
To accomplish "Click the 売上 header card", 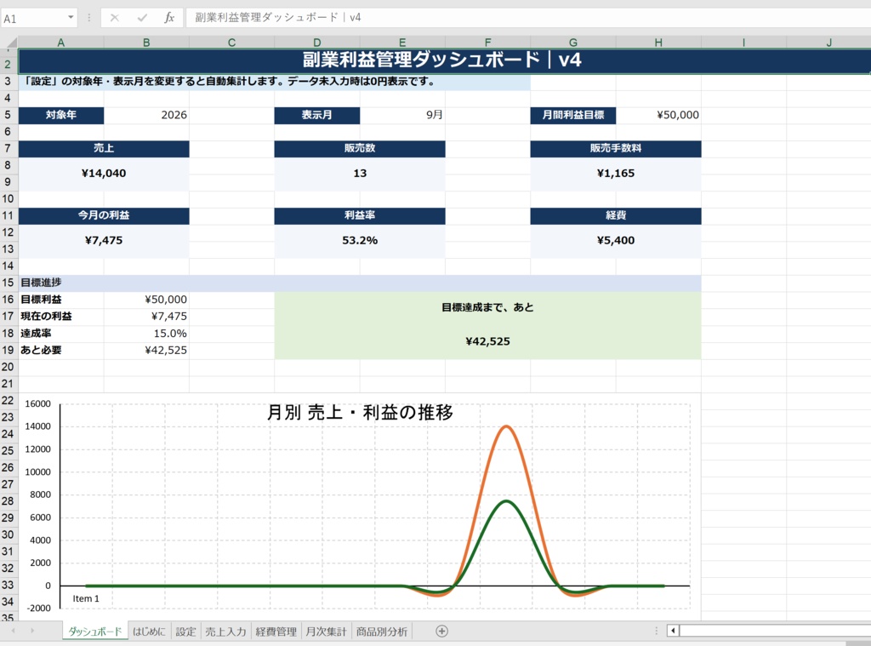I will click(104, 148).
